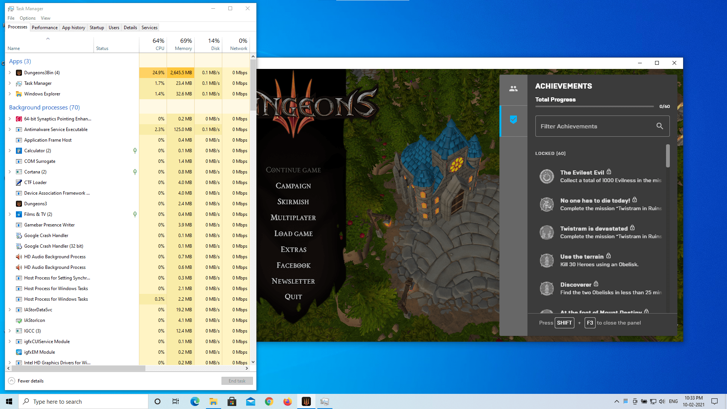This screenshot has width=727, height=409.
Task: Expand the IGCC (3) process group
Action: pos(10,331)
